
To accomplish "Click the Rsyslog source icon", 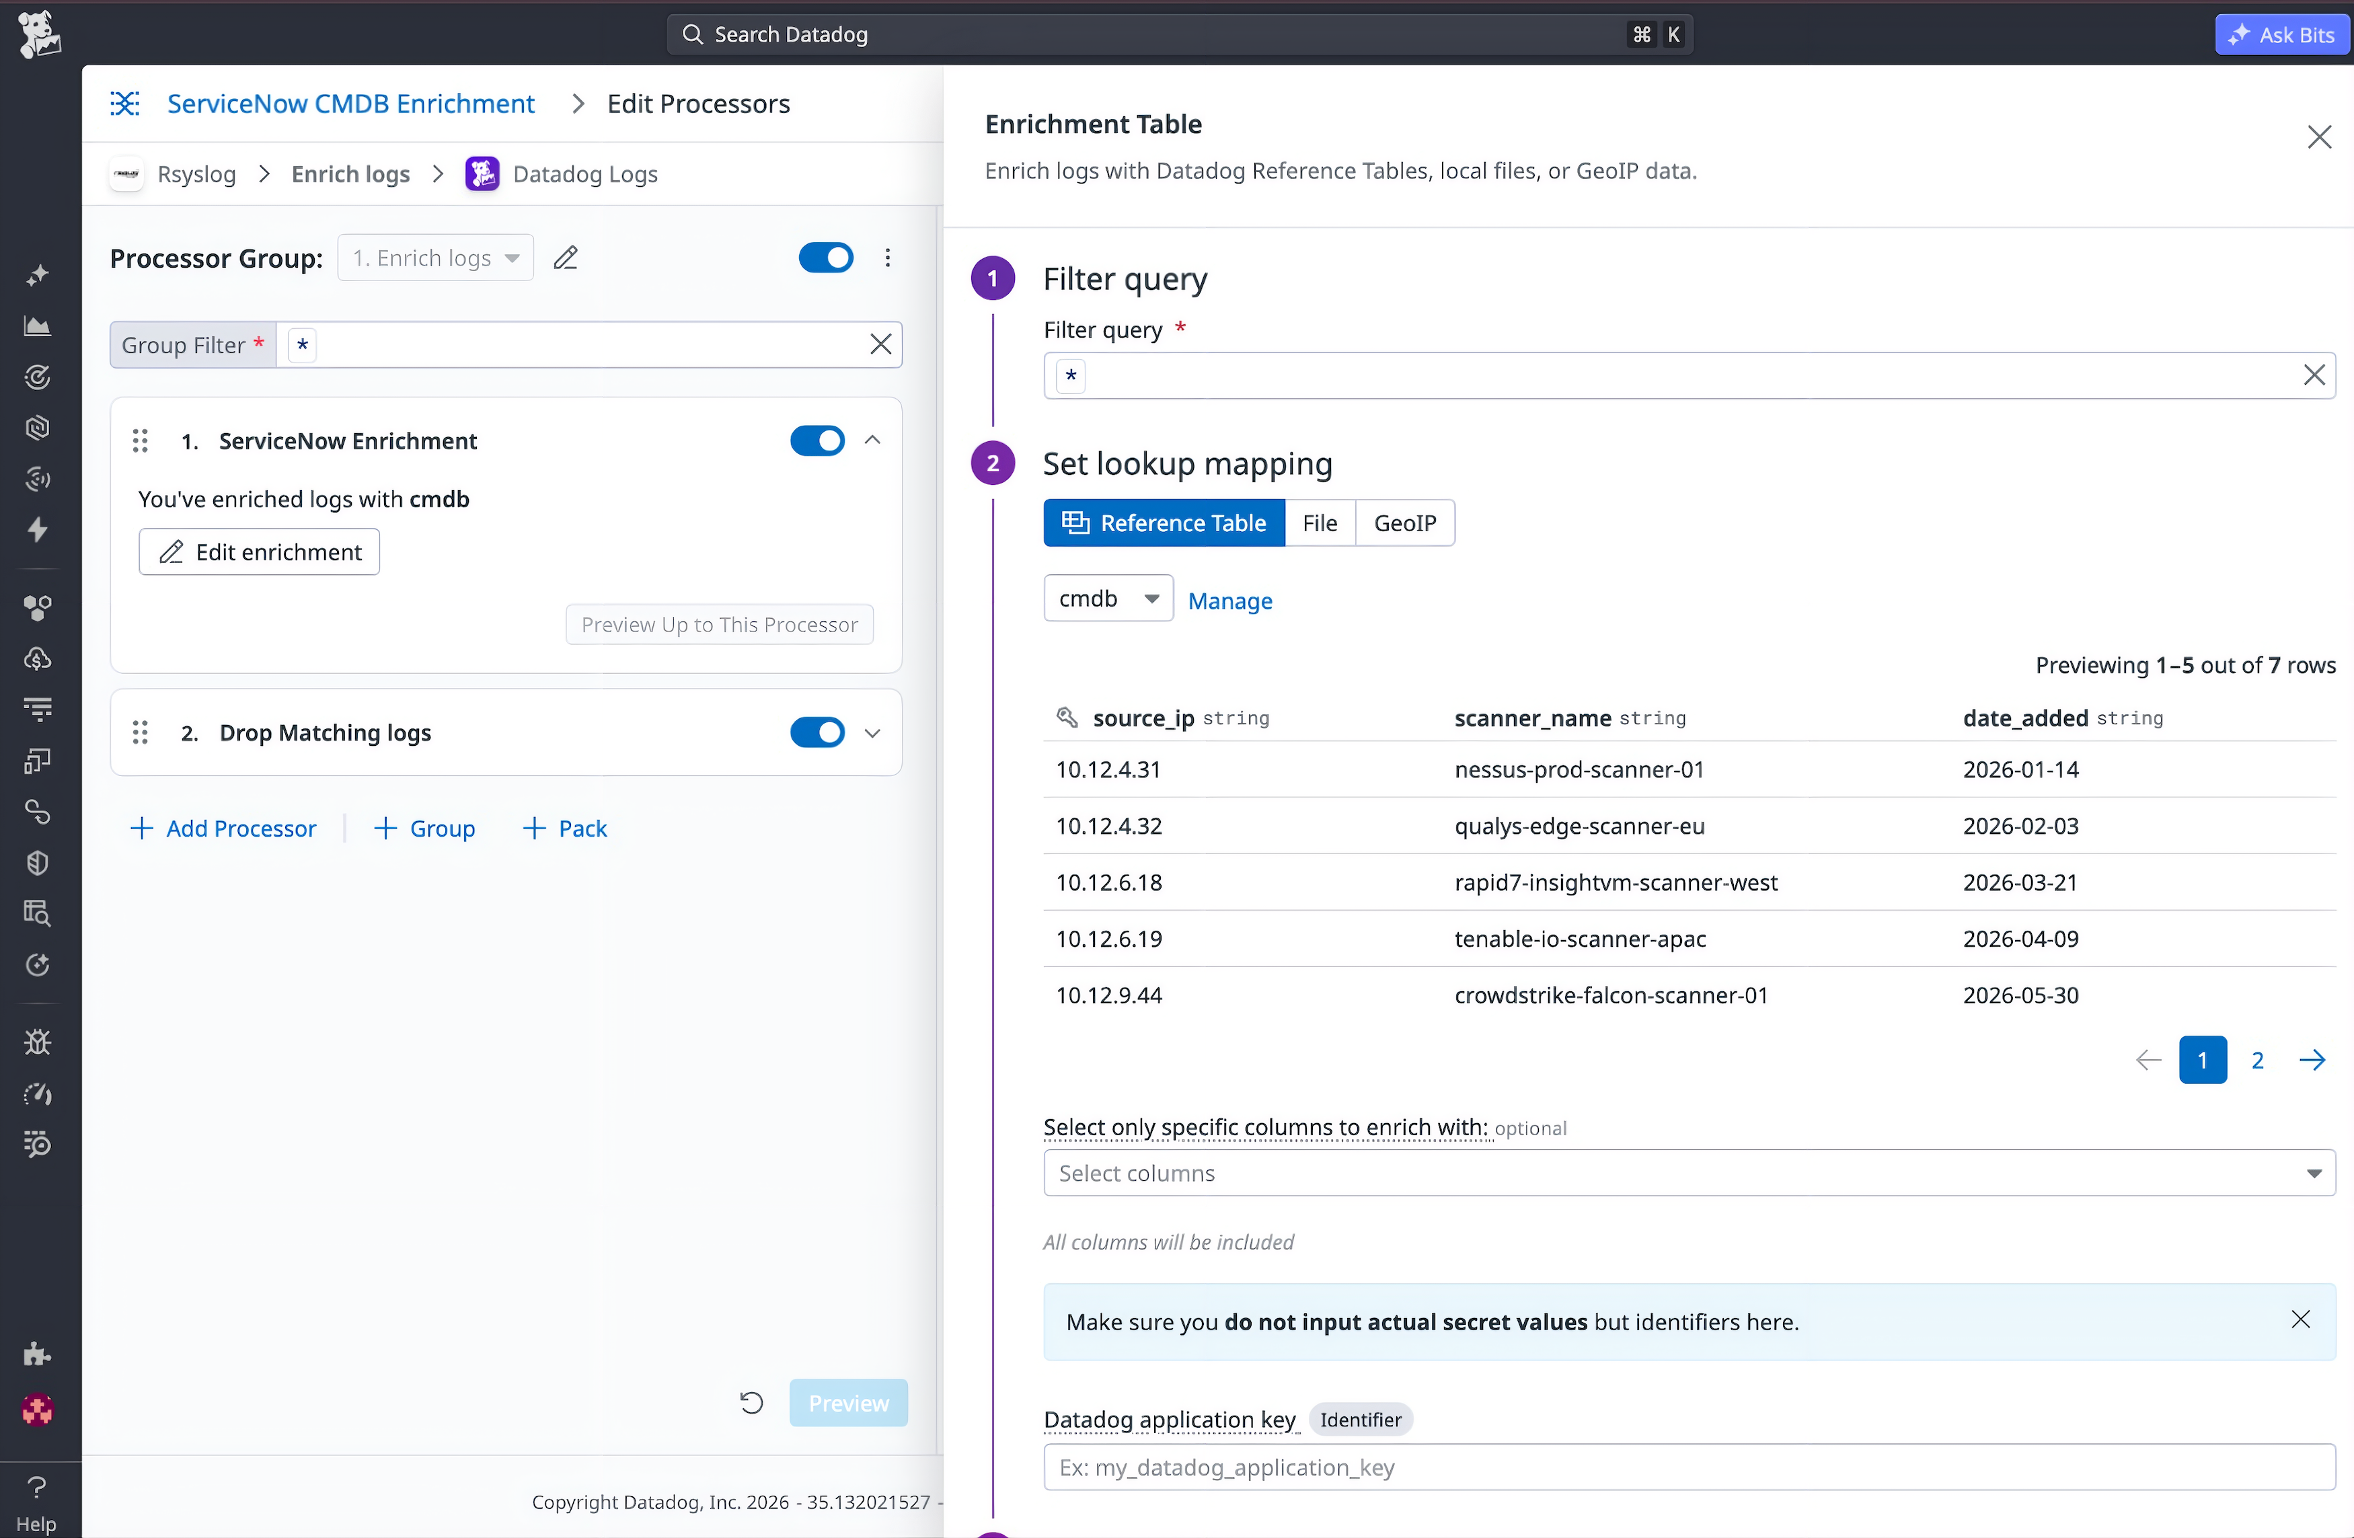I will (126, 174).
